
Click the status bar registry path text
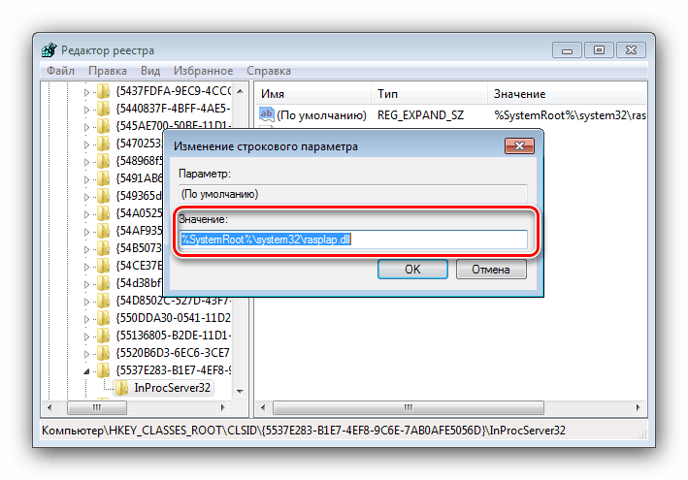(304, 431)
